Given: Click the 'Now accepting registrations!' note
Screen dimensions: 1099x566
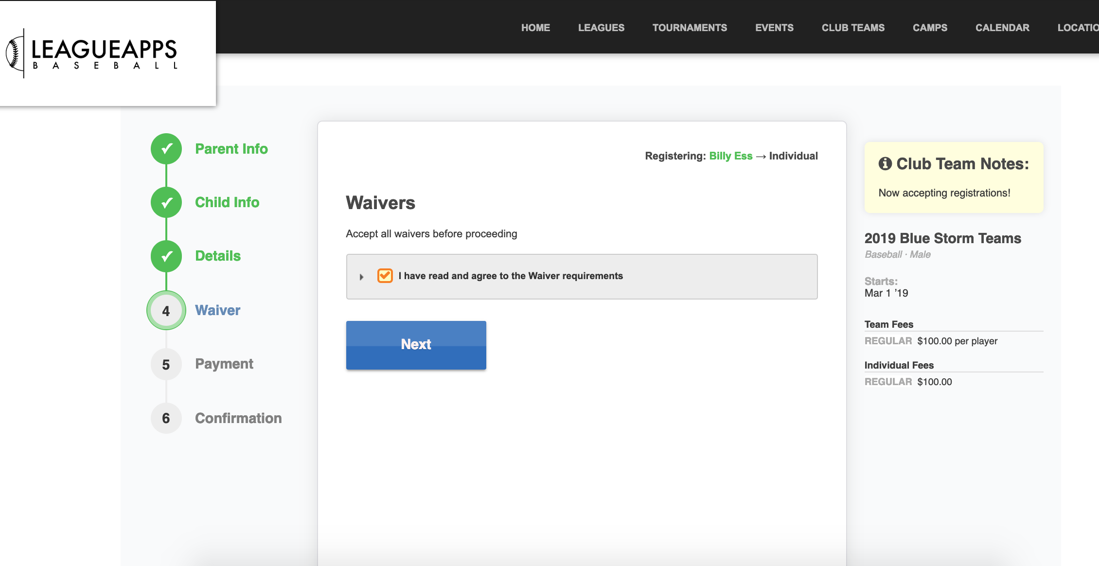Looking at the screenshot, I should [944, 193].
